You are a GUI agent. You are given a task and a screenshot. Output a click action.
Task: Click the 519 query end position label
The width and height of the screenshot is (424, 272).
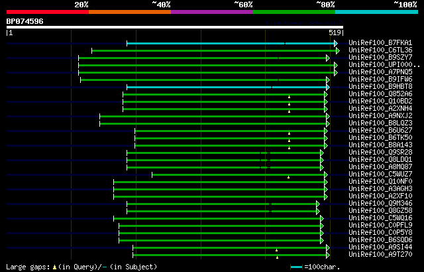click(x=335, y=33)
